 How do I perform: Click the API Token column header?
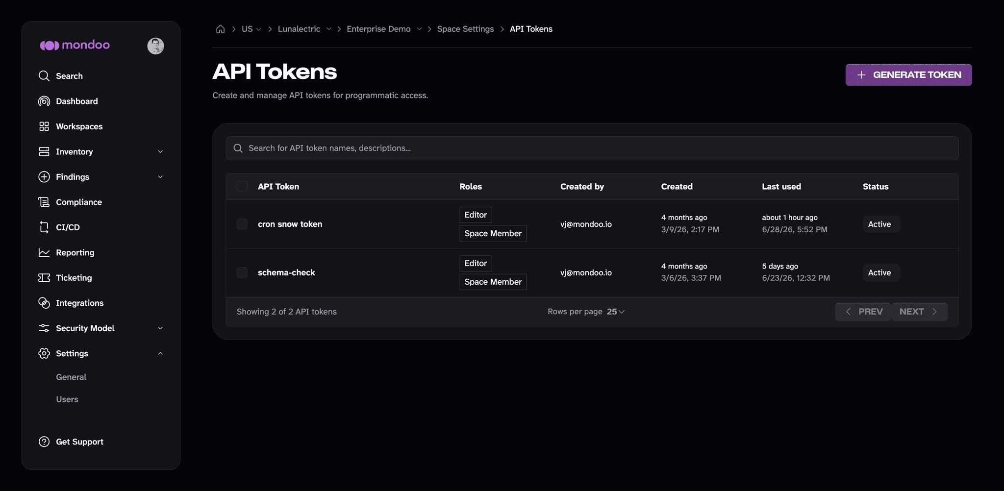click(x=278, y=187)
